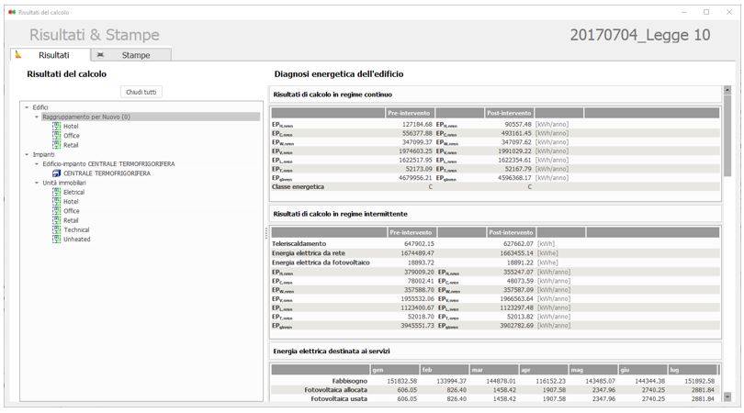Viewport: 744px width, 413px height.
Task: Select Edificio-impianto CENTRALE TERMOFRIGORIFERA label
Action: click(108, 164)
